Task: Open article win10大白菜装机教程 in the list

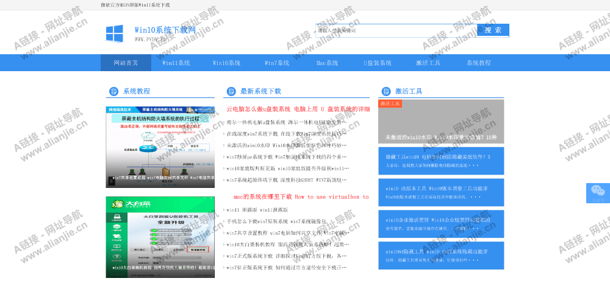Action: (x=288, y=245)
